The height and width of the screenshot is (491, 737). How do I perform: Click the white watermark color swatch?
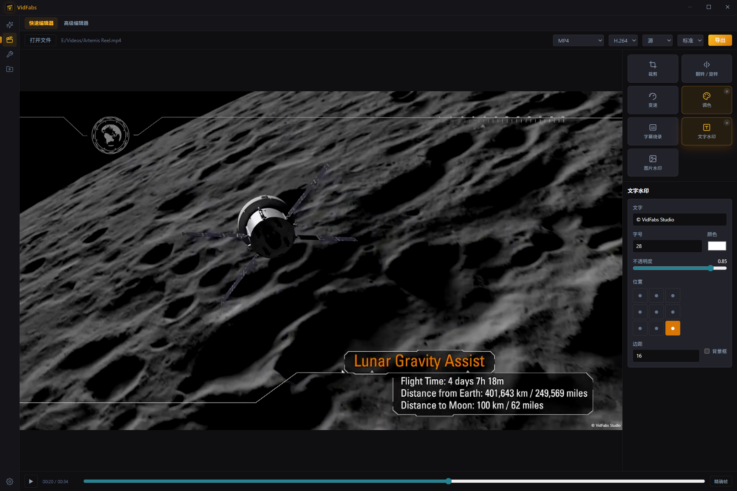pos(717,246)
